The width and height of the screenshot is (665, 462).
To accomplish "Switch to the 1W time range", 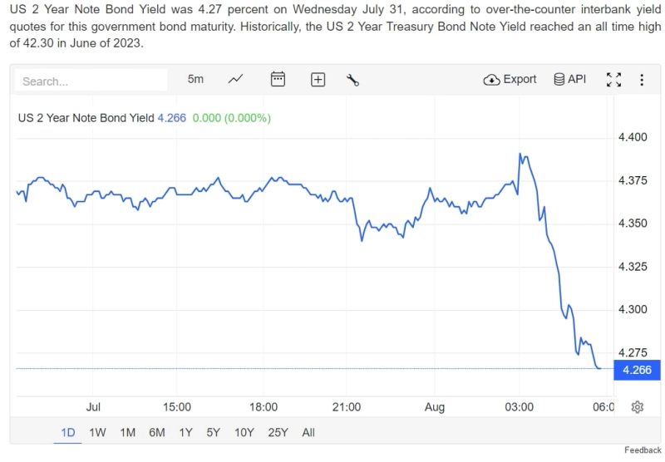I will [x=97, y=432].
